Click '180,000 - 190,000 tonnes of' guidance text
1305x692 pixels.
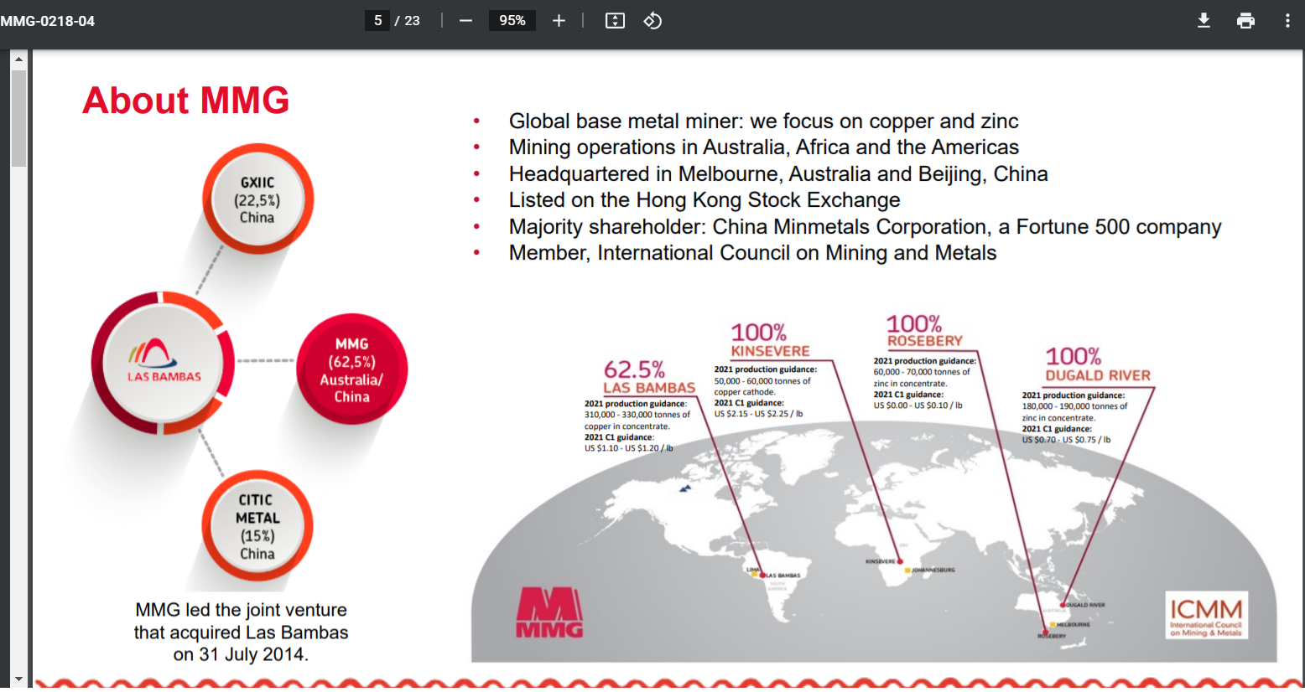[x=1074, y=406]
